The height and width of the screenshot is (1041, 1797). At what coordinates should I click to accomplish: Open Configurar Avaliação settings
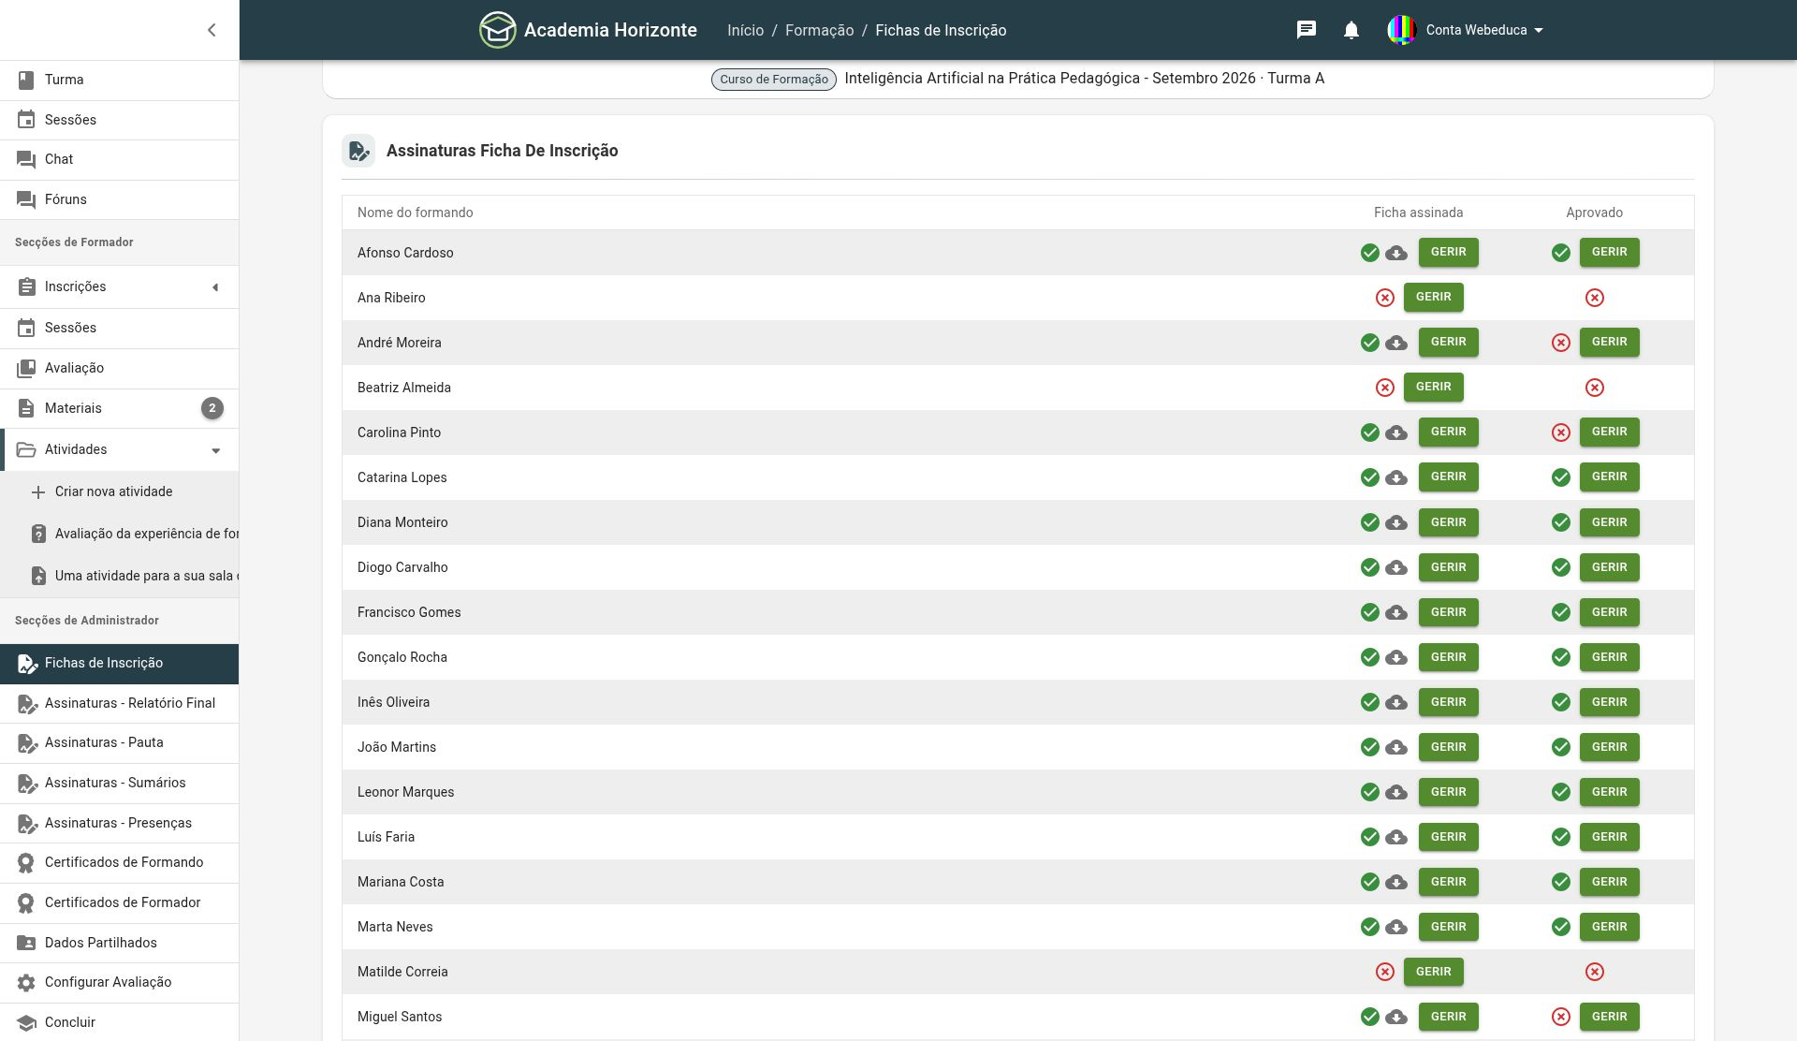119,982
